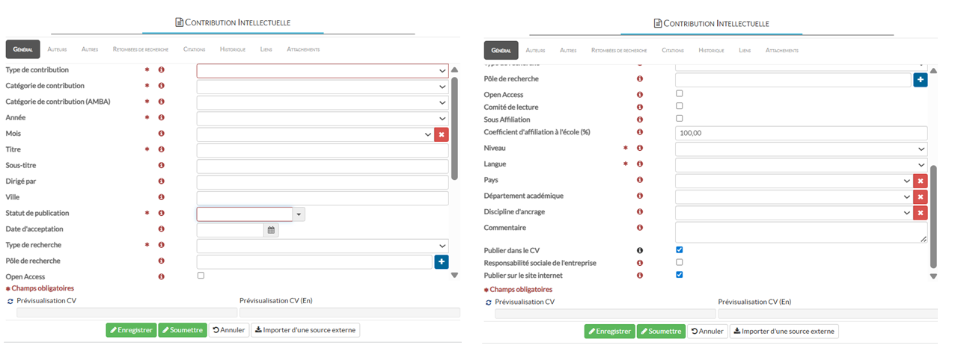Click Soumettre button in left panel

(182, 330)
